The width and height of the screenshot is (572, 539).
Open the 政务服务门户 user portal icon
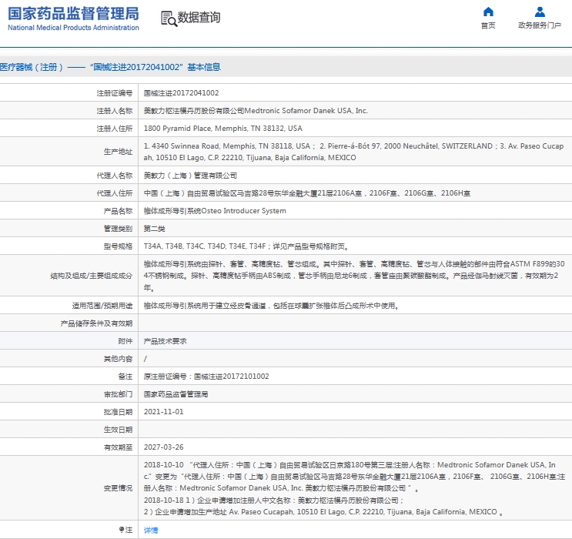[540, 12]
